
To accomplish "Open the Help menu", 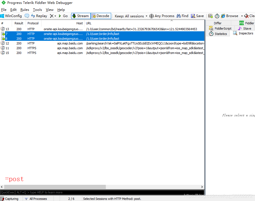I will click(x=61, y=10).
